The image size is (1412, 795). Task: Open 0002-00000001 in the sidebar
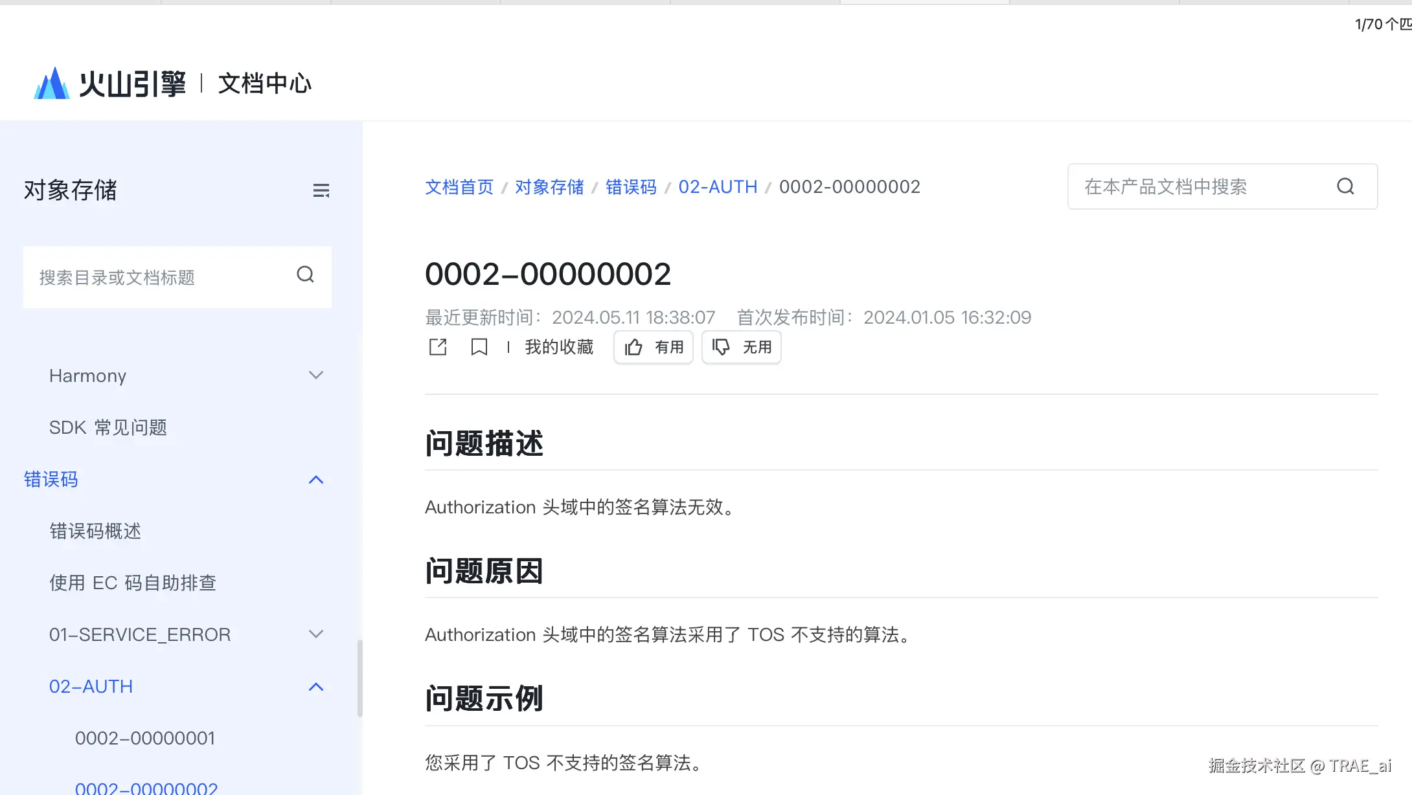coord(145,738)
